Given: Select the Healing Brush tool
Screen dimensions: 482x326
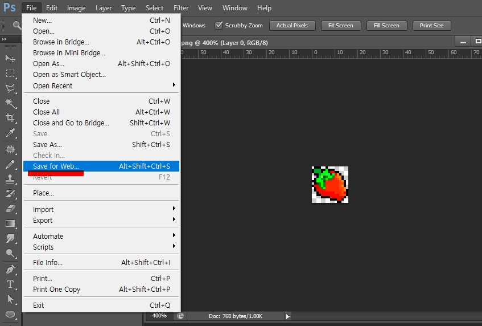Looking at the screenshot, I should click(x=10, y=149).
